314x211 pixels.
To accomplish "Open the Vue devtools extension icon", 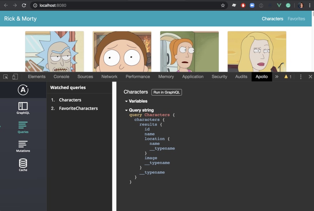I will click(x=279, y=5).
